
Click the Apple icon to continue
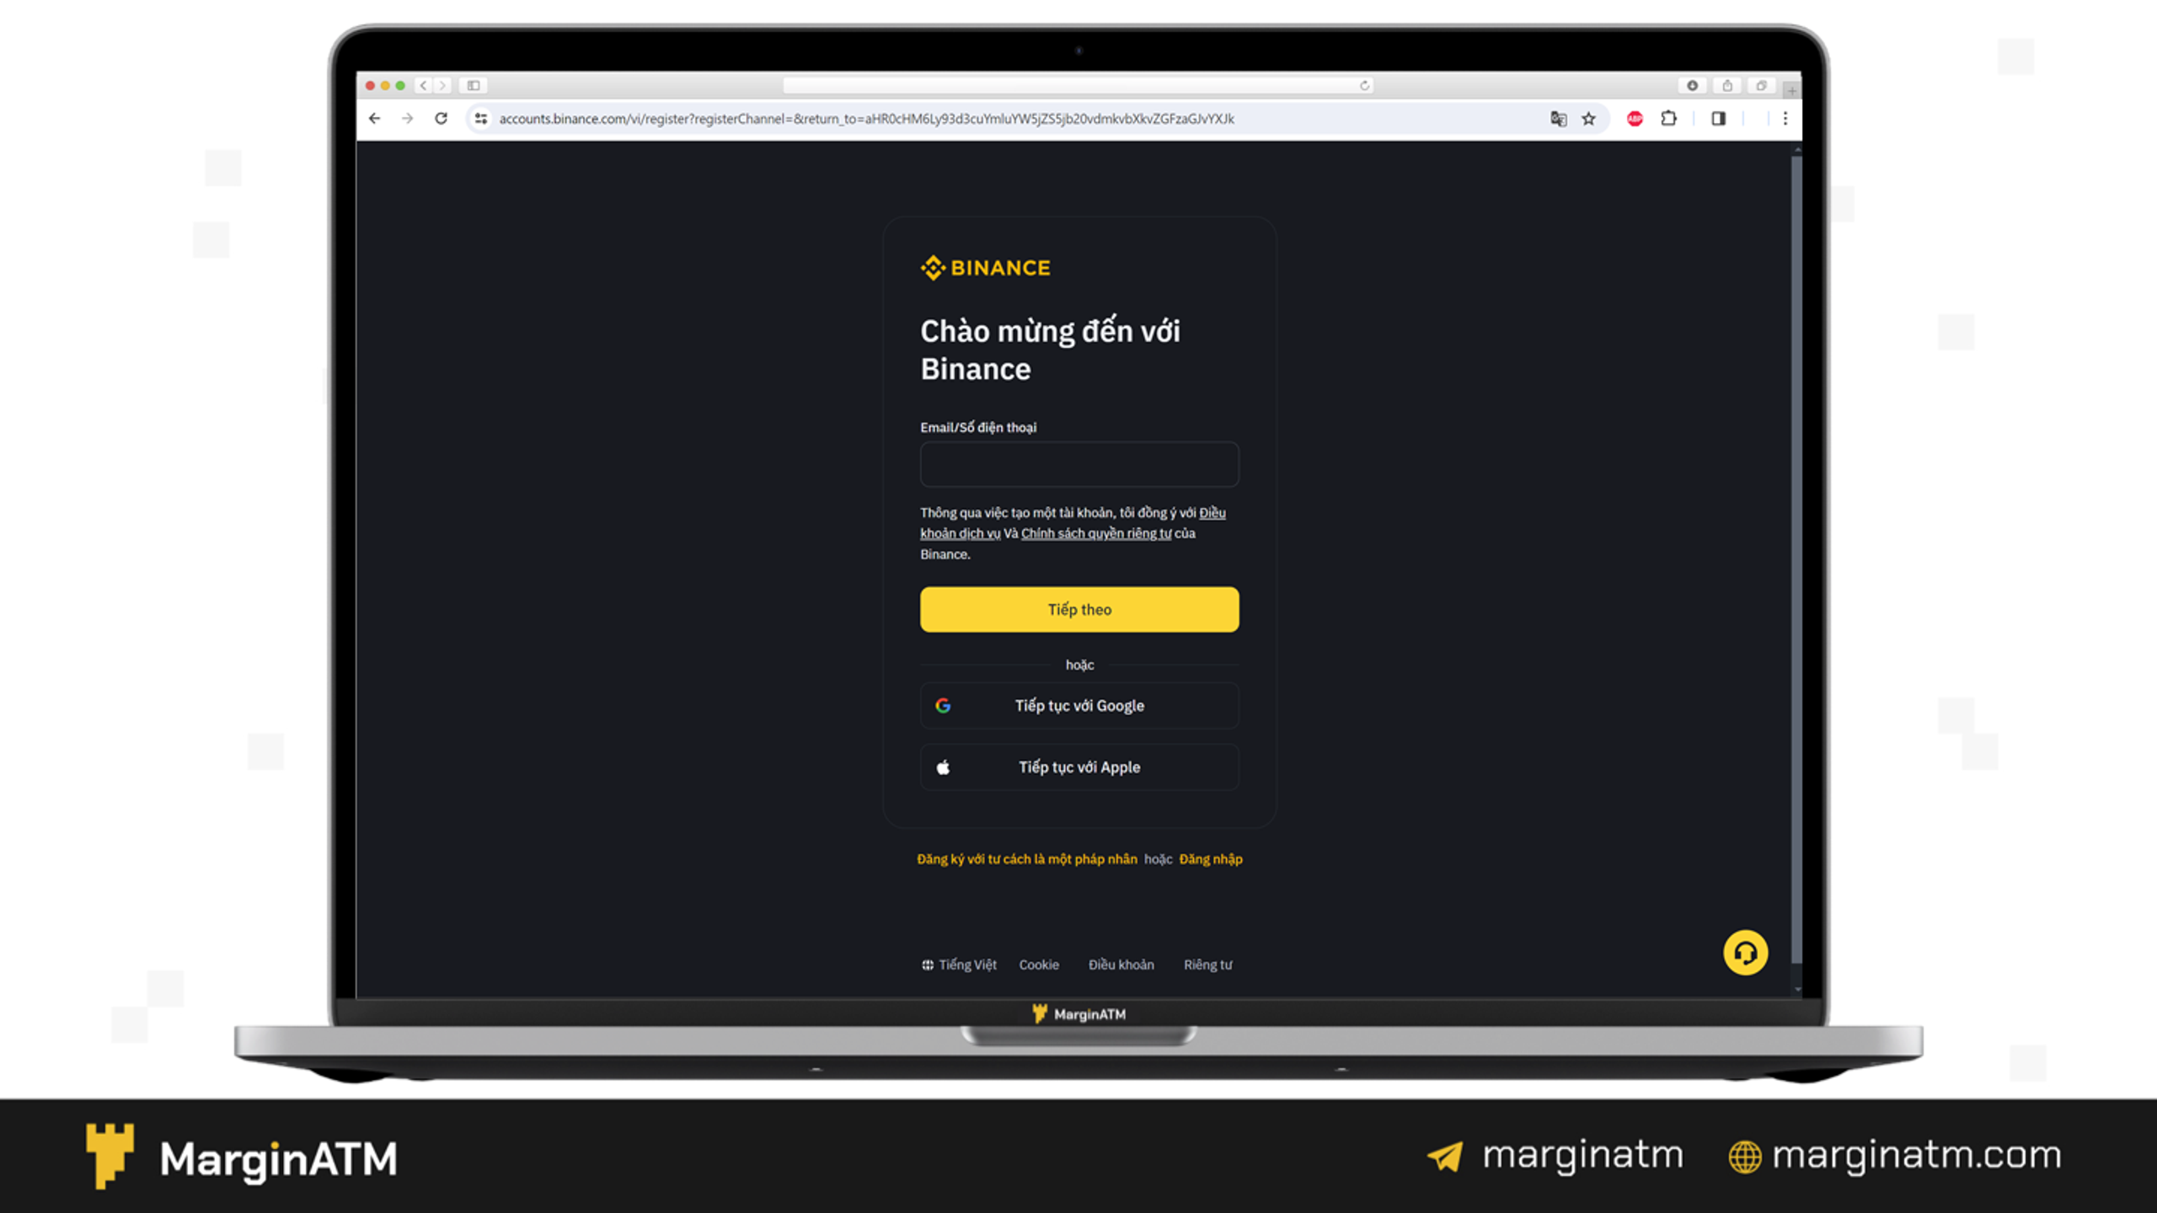(x=942, y=767)
